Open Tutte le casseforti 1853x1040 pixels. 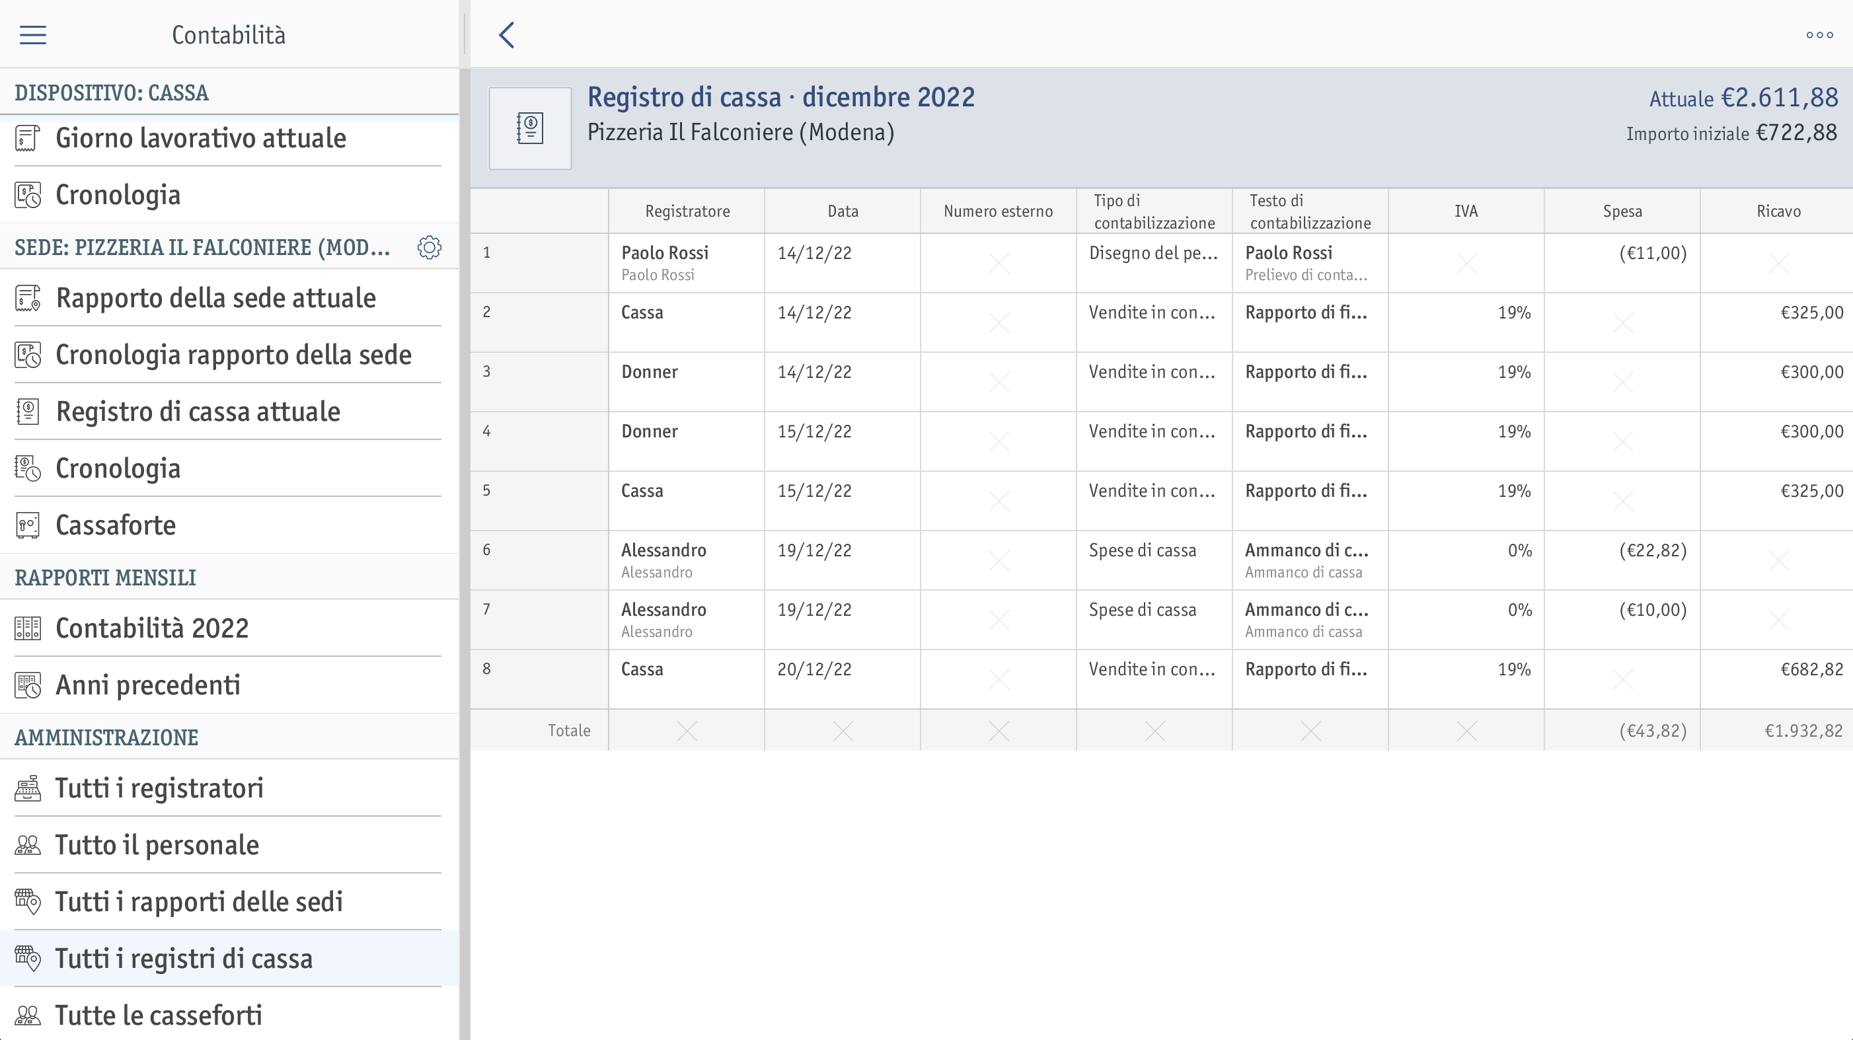(x=229, y=1016)
